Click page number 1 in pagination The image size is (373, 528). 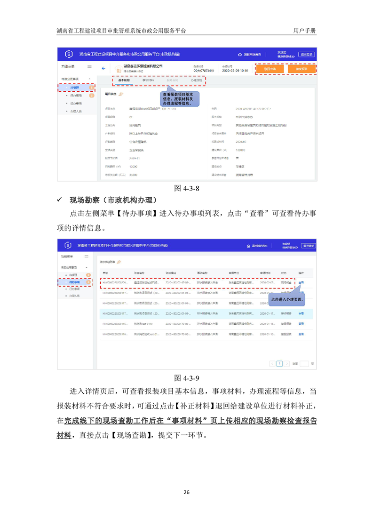point(279,364)
